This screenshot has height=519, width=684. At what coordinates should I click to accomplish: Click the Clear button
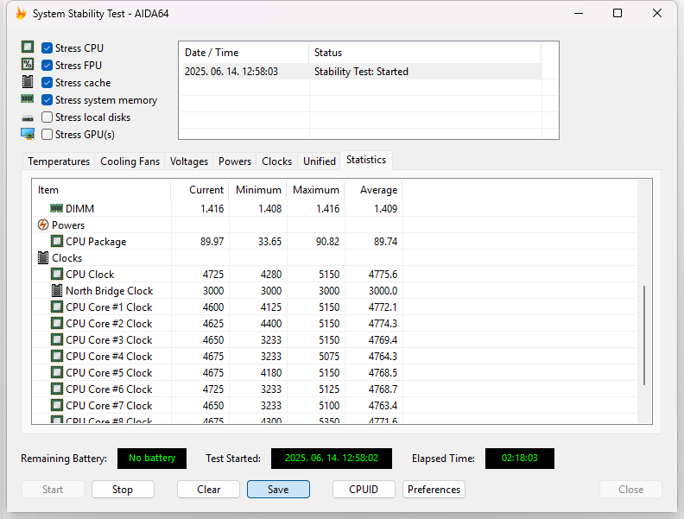tap(208, 490)
